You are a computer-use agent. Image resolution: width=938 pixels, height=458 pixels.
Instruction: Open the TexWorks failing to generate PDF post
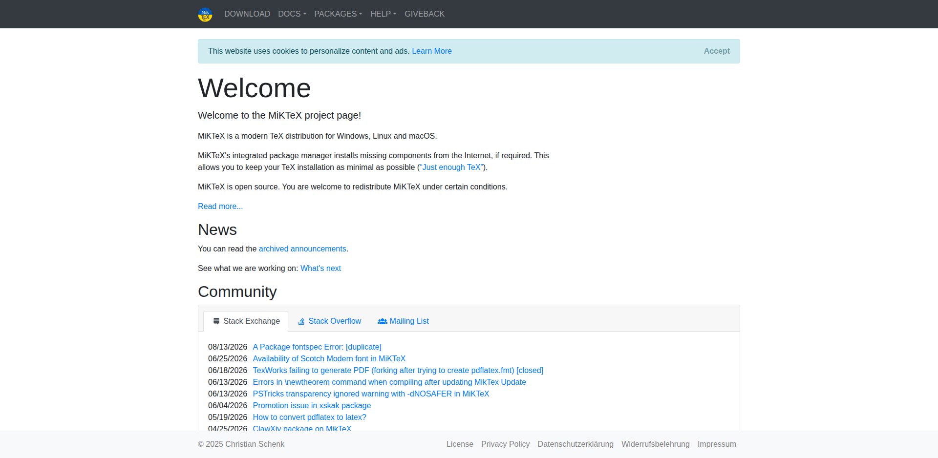(398, 370)
